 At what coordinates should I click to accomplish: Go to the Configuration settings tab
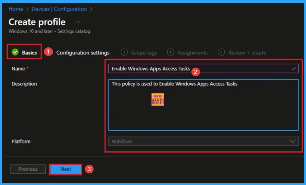[83, 53]
